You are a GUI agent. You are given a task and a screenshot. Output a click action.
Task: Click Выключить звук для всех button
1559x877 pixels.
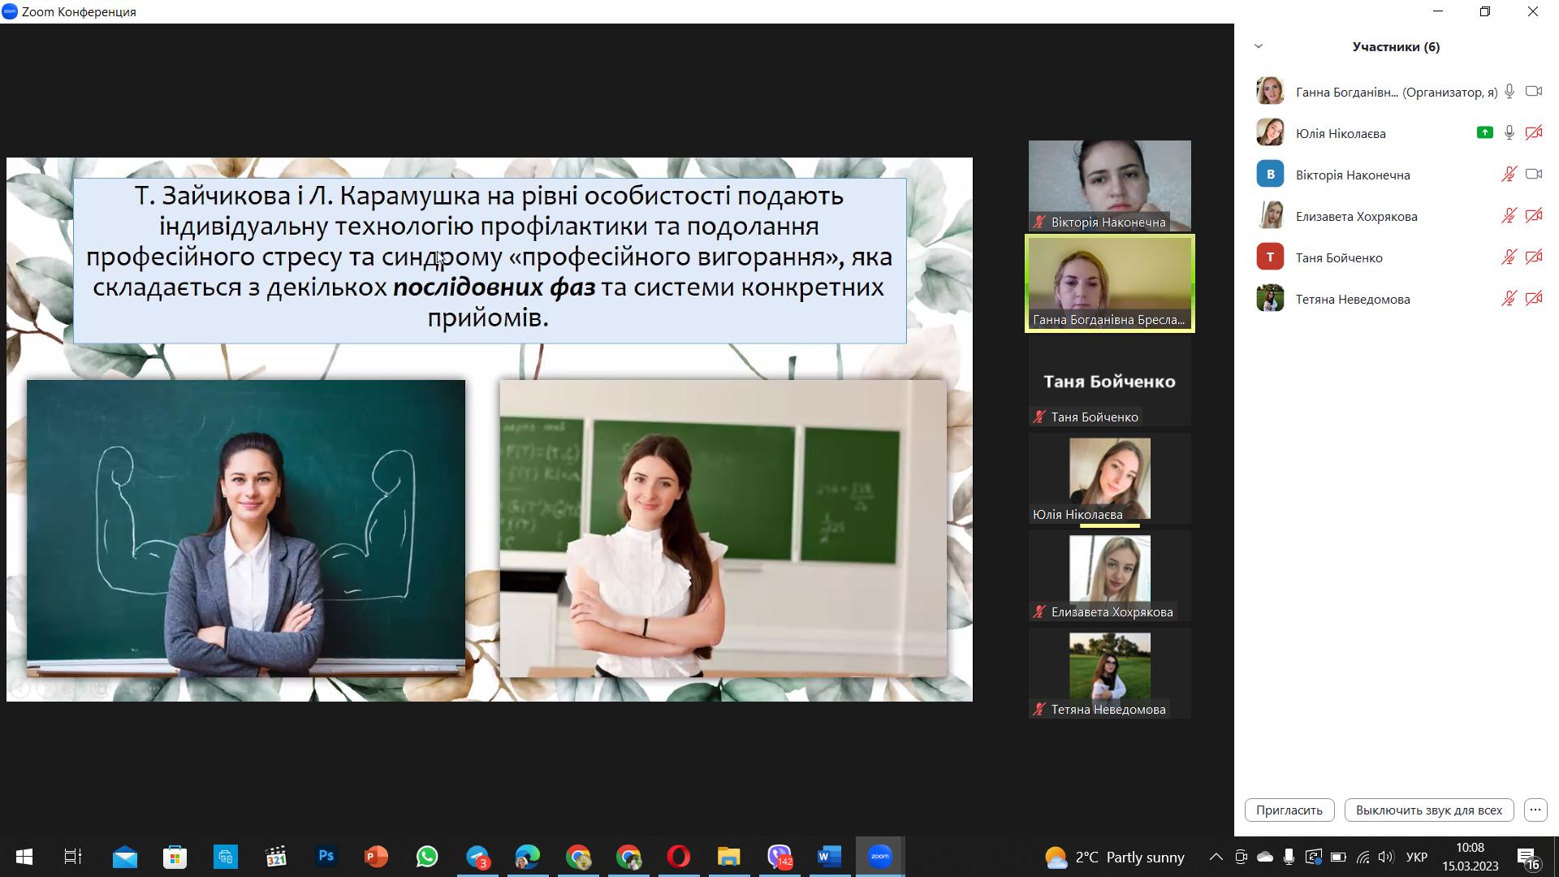[x=1428, y=810]
